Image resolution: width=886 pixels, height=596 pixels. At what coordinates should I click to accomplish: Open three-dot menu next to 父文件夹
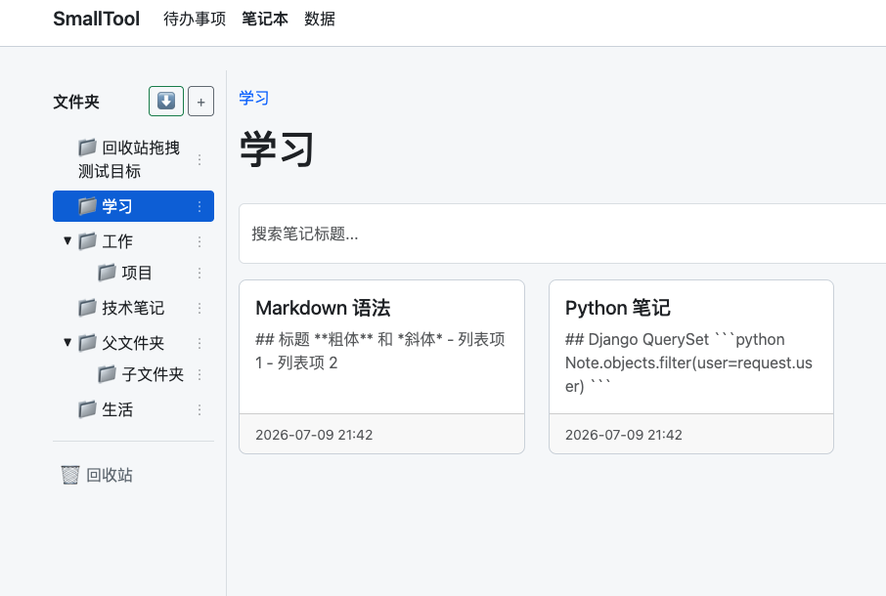[x=199, y=343]
